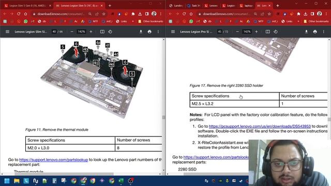This screenshot has height=186, width=331.
Task: Bookmark this page with star in left window
Action: coord(103,14)
